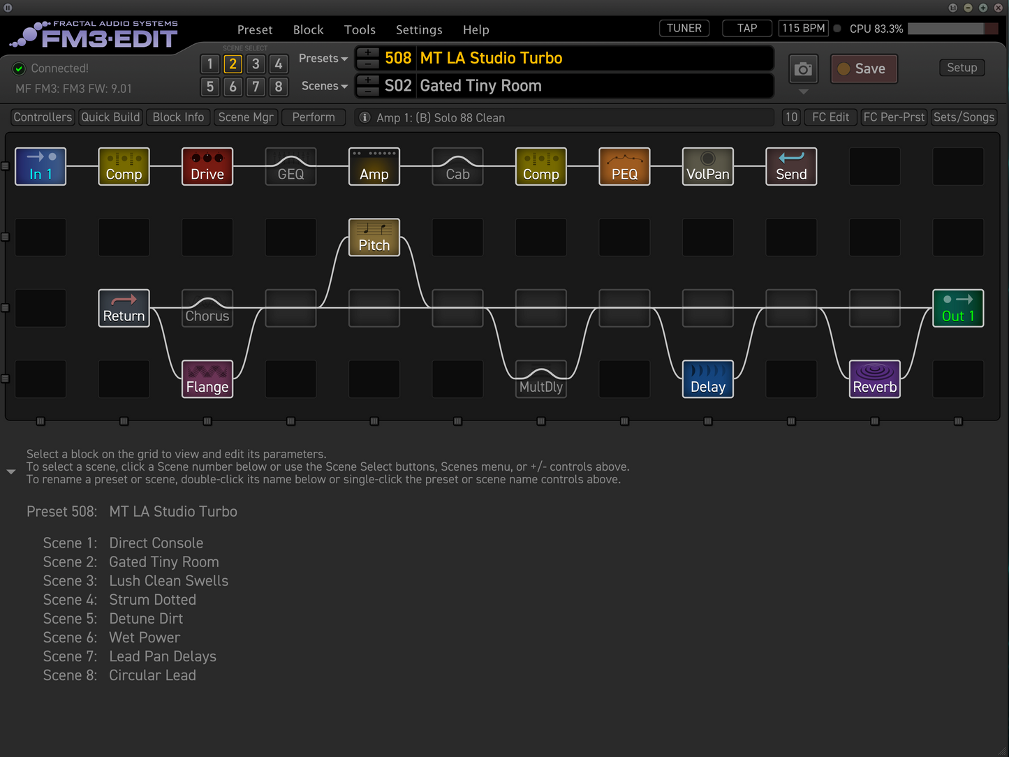Screen dimensions: 1009x757
Task: Click the Save button
Action: tap(864, 69)
